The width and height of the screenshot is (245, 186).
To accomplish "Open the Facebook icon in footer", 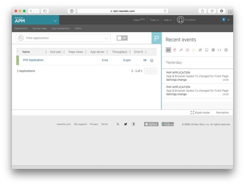I will point(133,124).
